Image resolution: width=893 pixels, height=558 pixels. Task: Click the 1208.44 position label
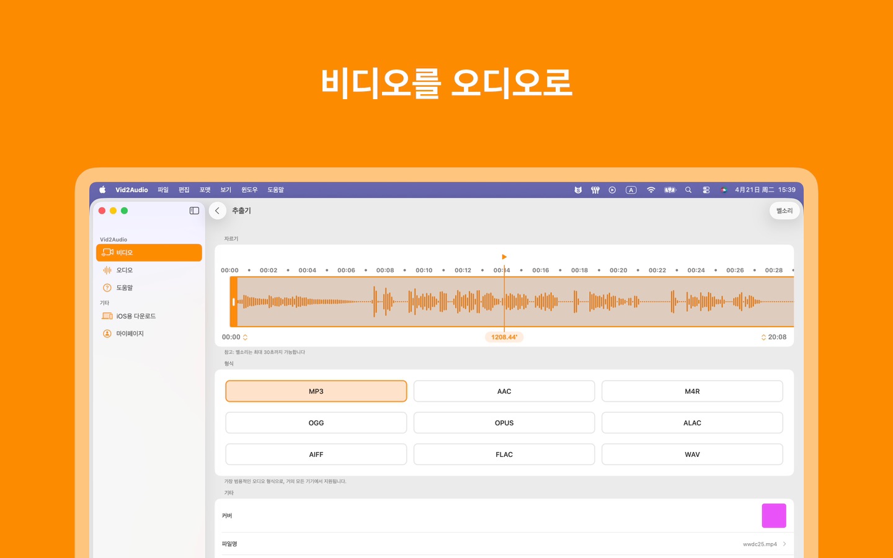(504, 337)
